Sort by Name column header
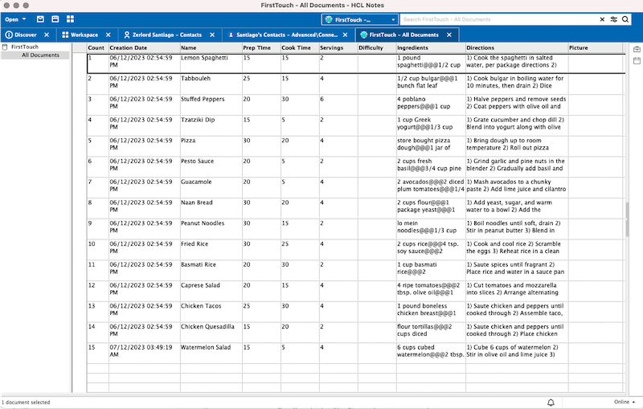This screenshot has height=409, width=643. (x=211, y=47)
